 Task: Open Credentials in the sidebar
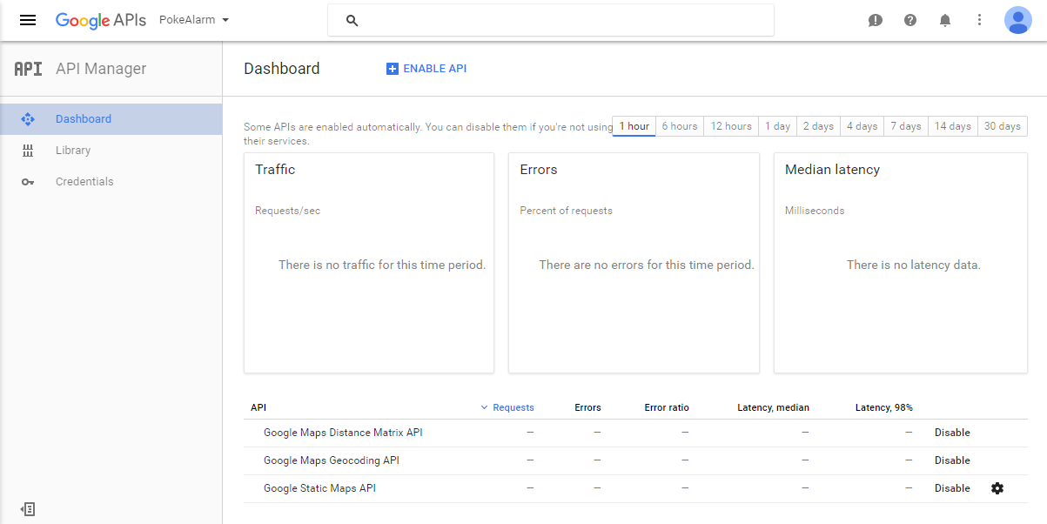(111, 182)
